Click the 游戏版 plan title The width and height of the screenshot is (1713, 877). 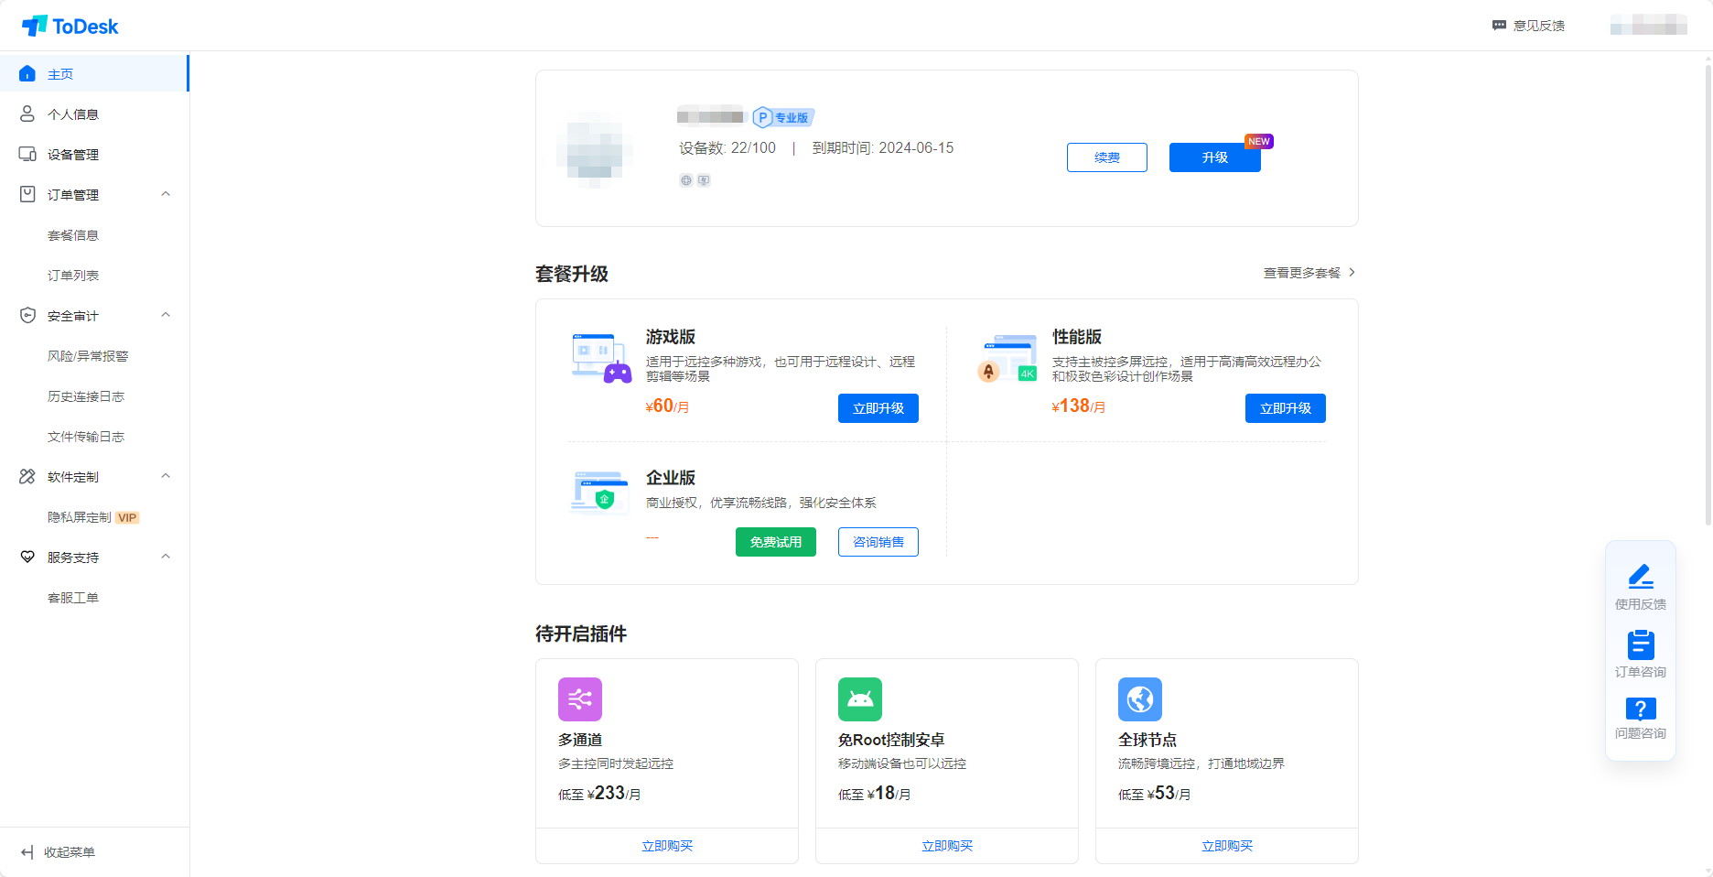click(x=671, y=337)
